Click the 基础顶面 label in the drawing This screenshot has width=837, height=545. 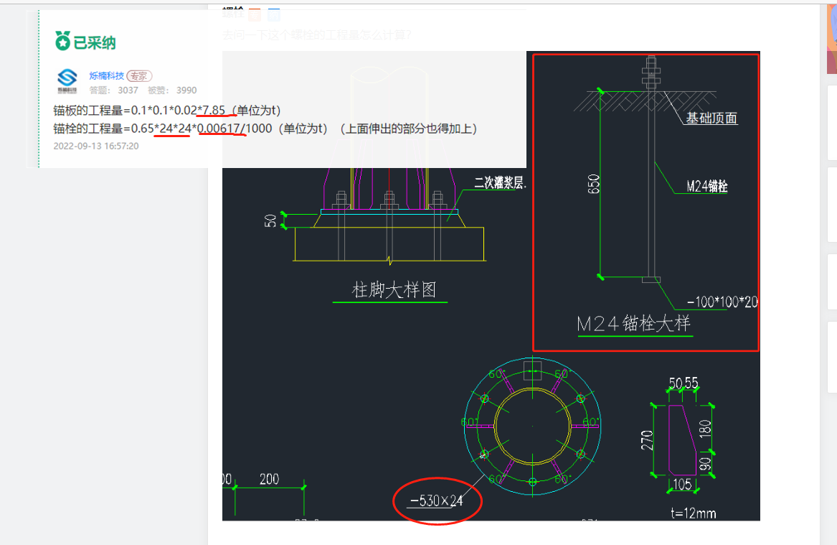[711, 118]
